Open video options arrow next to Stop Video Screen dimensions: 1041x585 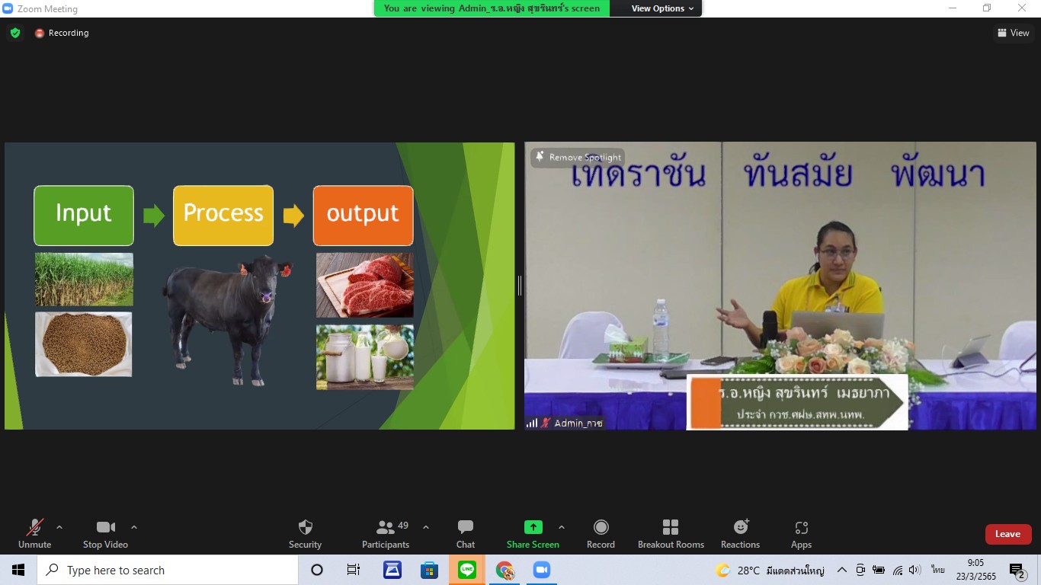click(x=134, y=527)
